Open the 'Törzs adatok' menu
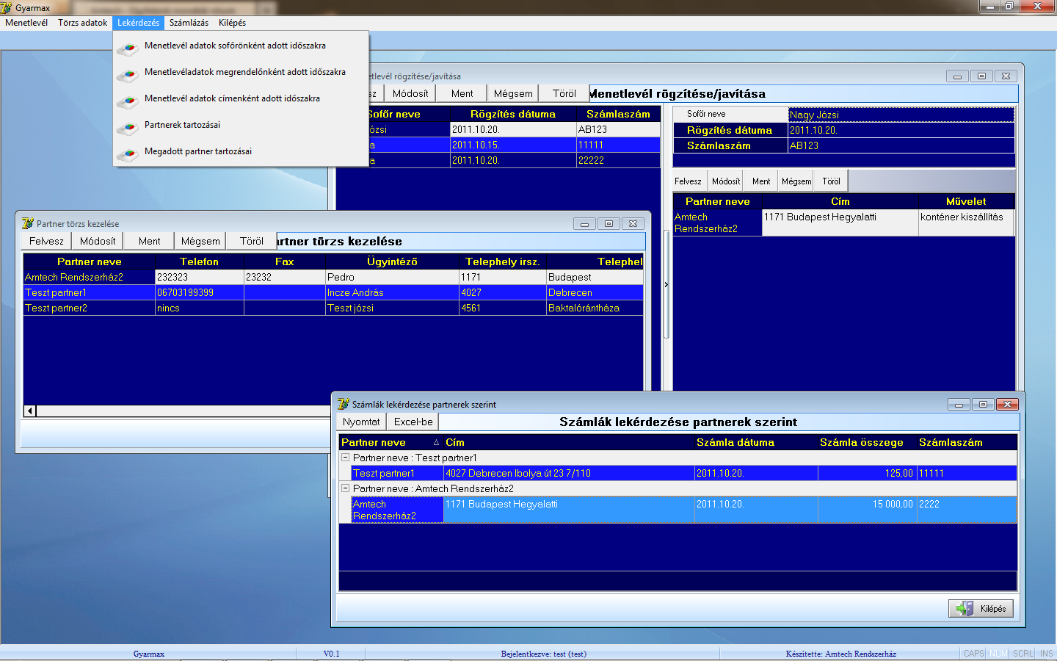Image resolution: width=1057 pixels, height=661 pixels. tap(83, 23)
